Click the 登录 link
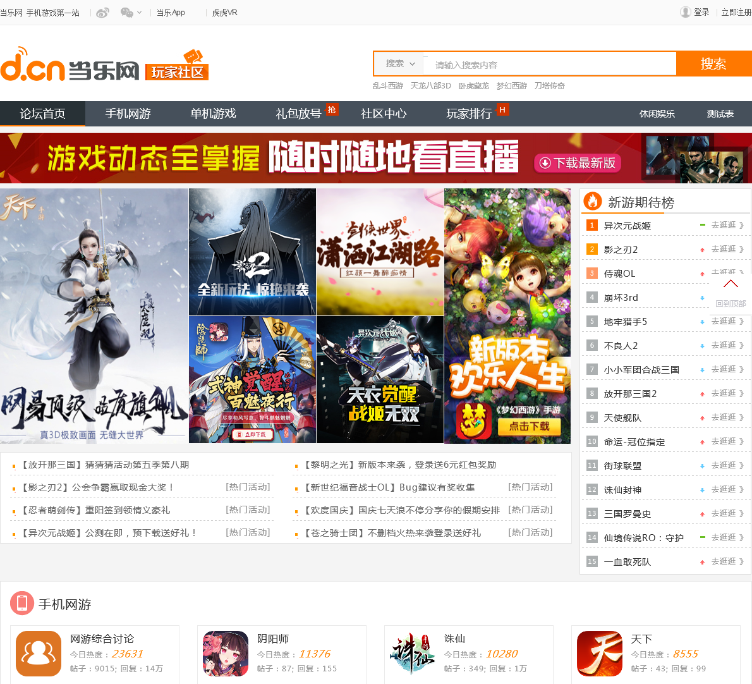Viewport: 752px width, 684px height. pyautogui.click(x=701, y=12)
